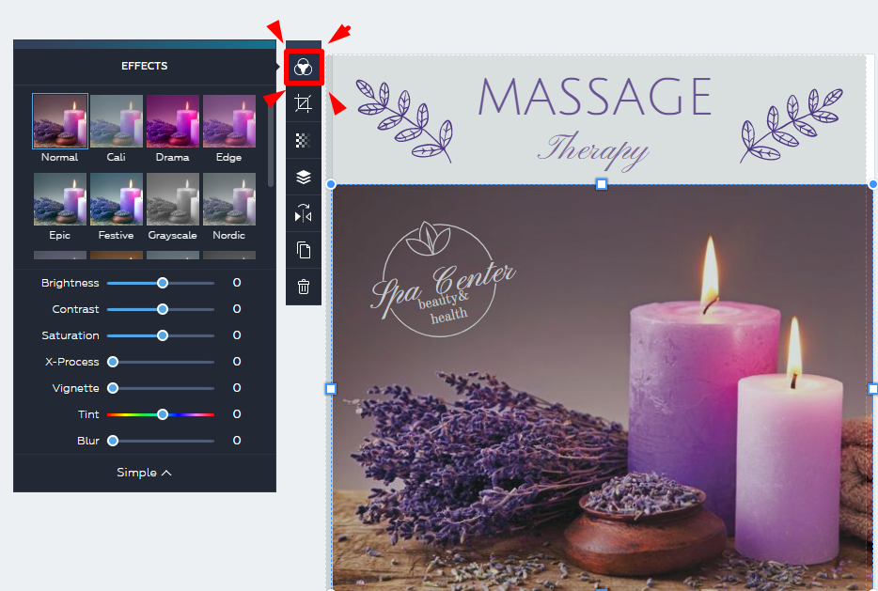Screen dimensions: 878x591
Task: Click the top-center resize handle of image
Action: point(602,184)
